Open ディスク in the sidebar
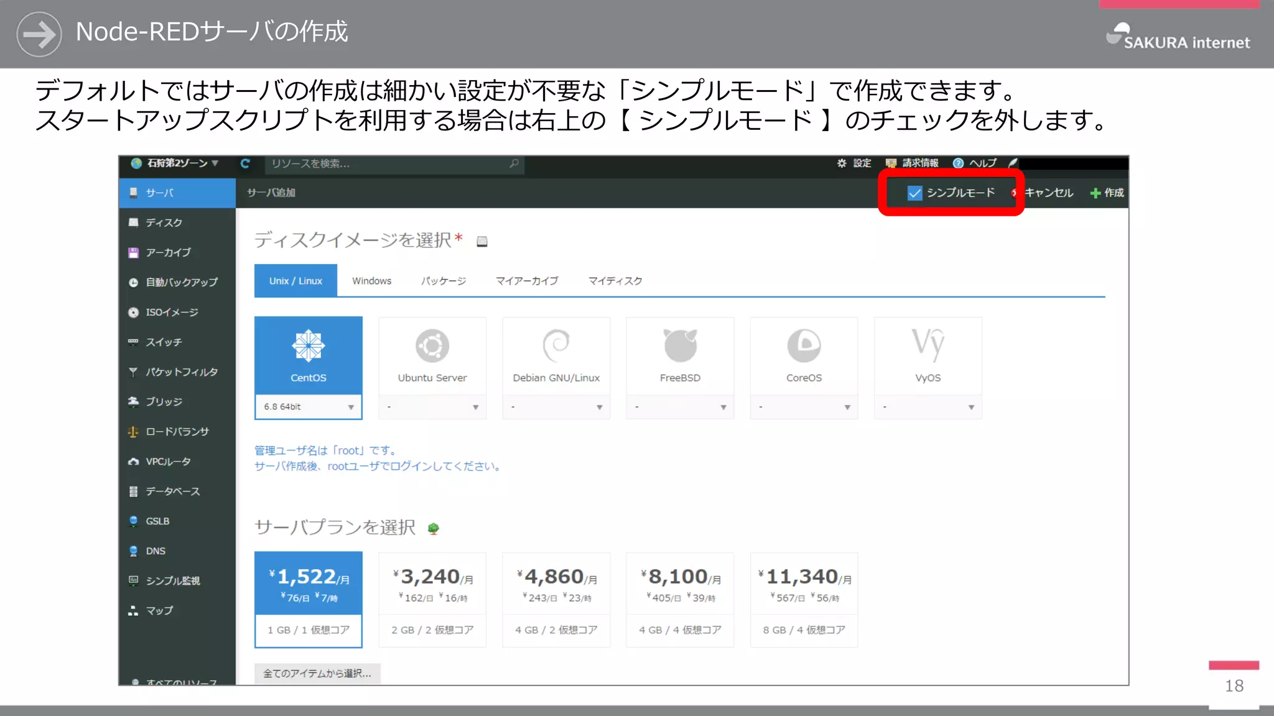1274x716 pixels. (x=177, y=223)
